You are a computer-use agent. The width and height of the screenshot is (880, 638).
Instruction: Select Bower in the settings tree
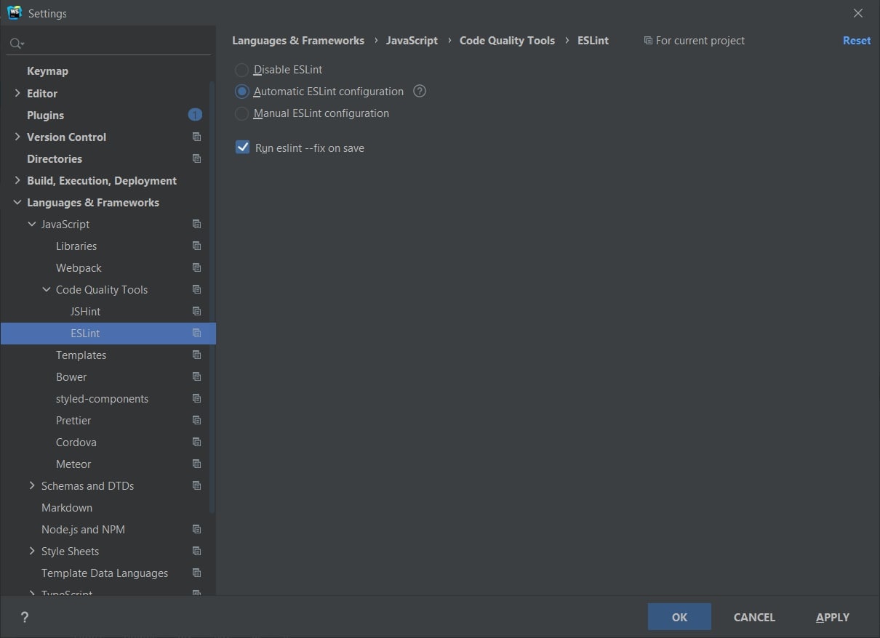tap(71, 376)
